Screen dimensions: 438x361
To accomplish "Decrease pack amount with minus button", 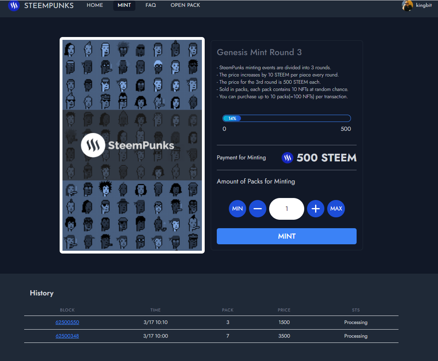I will tap(257, 208).
